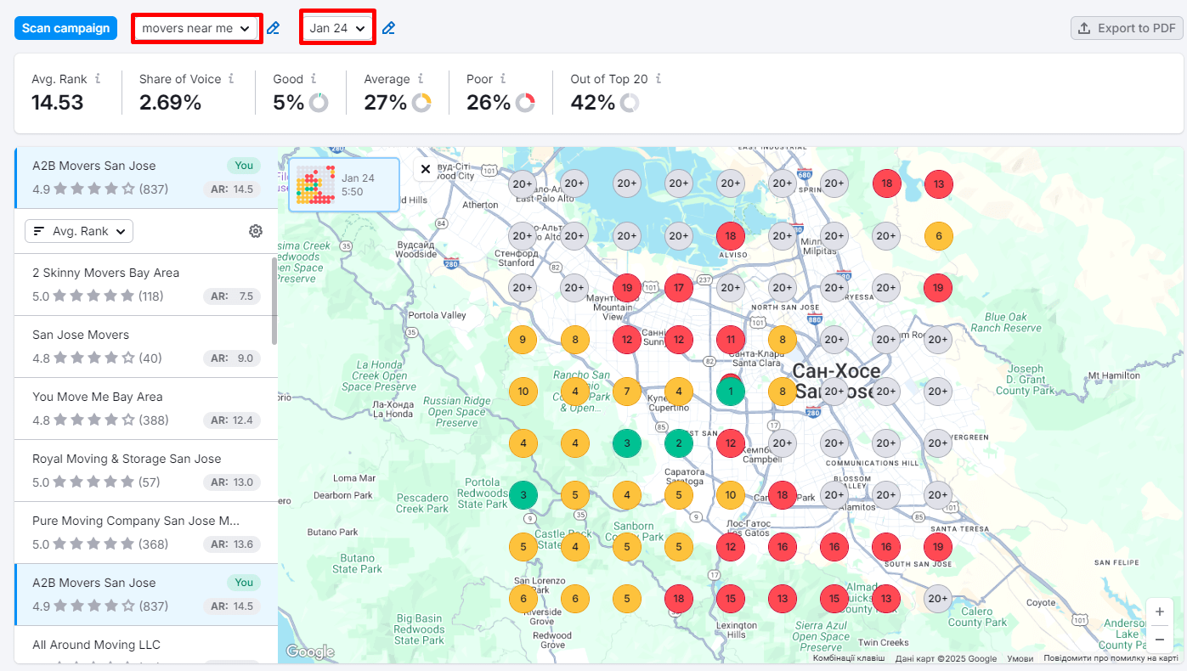Click the Good percentage donut chart
Viewport: 1187px width, 671px height.
[319, 103]
